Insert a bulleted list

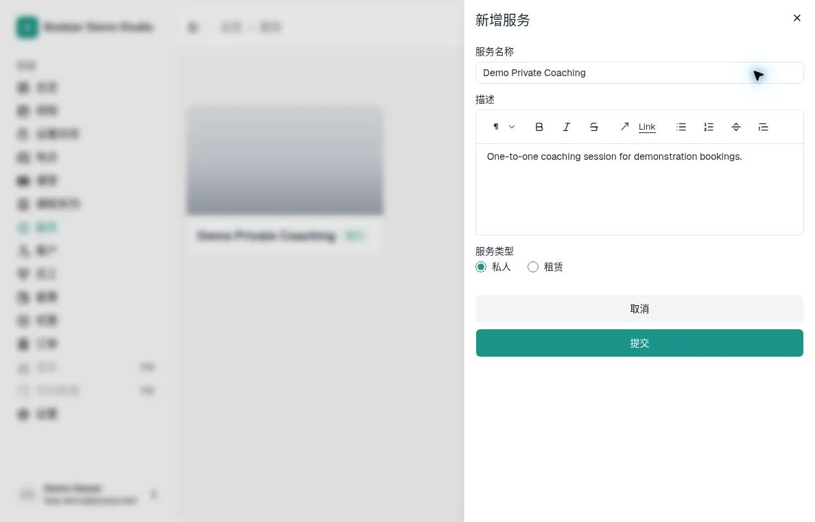click(x=681, y=127)
